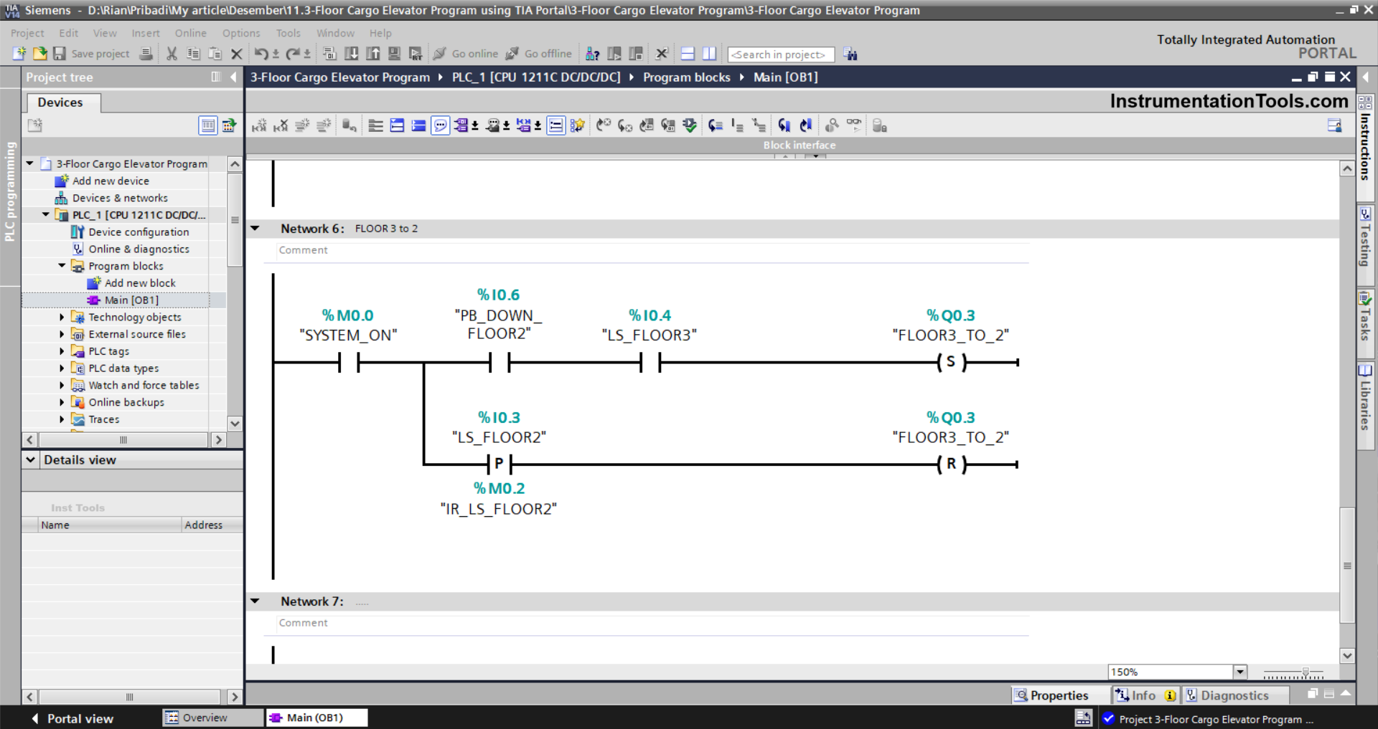The image size is (1378, 729).
Task: Expand Technology objects folder
Action: (x=62, y=317)
